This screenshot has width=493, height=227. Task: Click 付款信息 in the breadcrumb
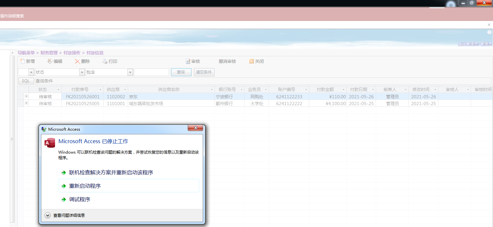pyautogui.click(x=95, y=53)
